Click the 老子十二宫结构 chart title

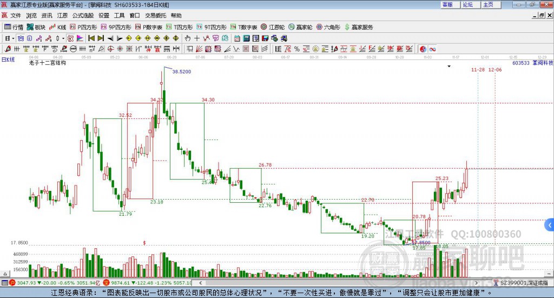(x=48, y=63)
